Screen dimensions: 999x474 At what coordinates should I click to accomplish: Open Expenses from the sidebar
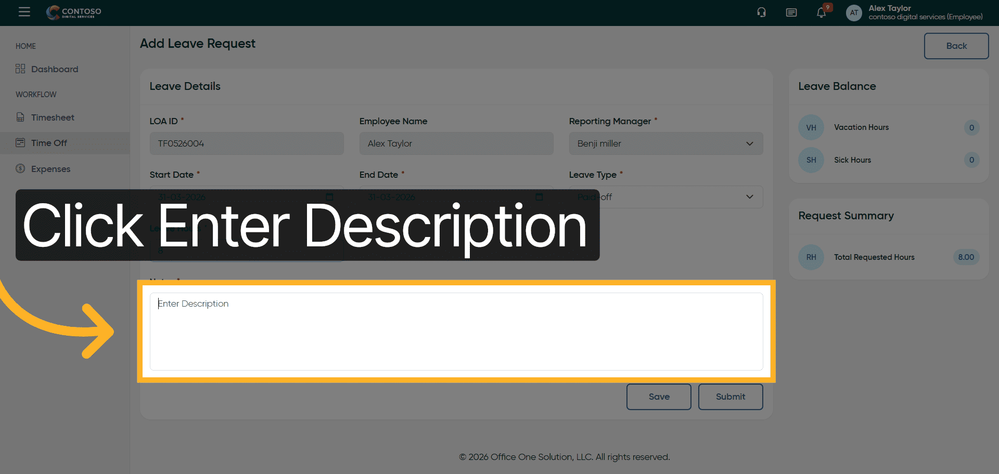coord(50,169)
